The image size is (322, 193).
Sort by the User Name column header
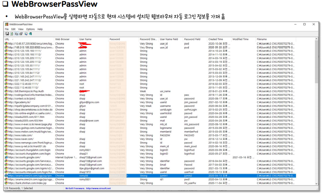(x=93, y=39)
